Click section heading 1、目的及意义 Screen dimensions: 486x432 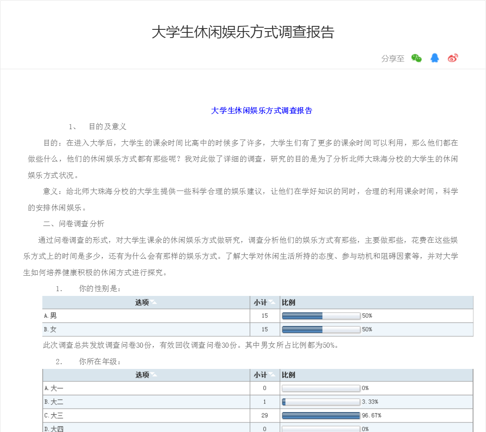(x=97, y=127)
